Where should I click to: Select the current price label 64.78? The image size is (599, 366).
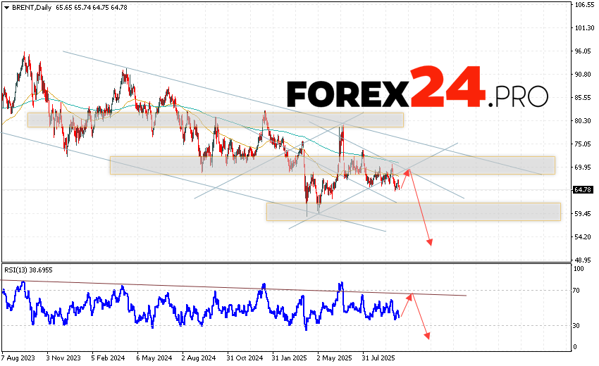[x=583, y=190]
